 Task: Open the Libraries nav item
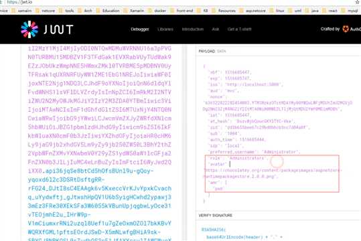[x=165, y=29]
